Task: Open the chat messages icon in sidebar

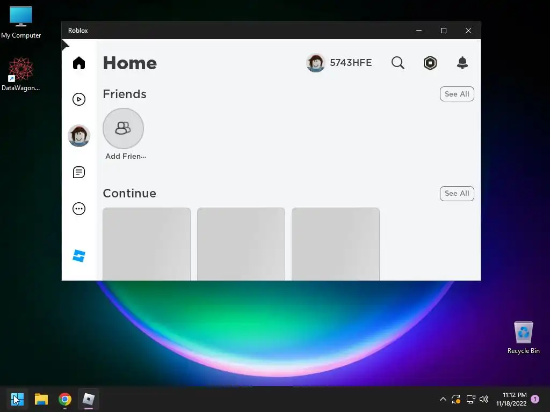Action: point(79,172)
